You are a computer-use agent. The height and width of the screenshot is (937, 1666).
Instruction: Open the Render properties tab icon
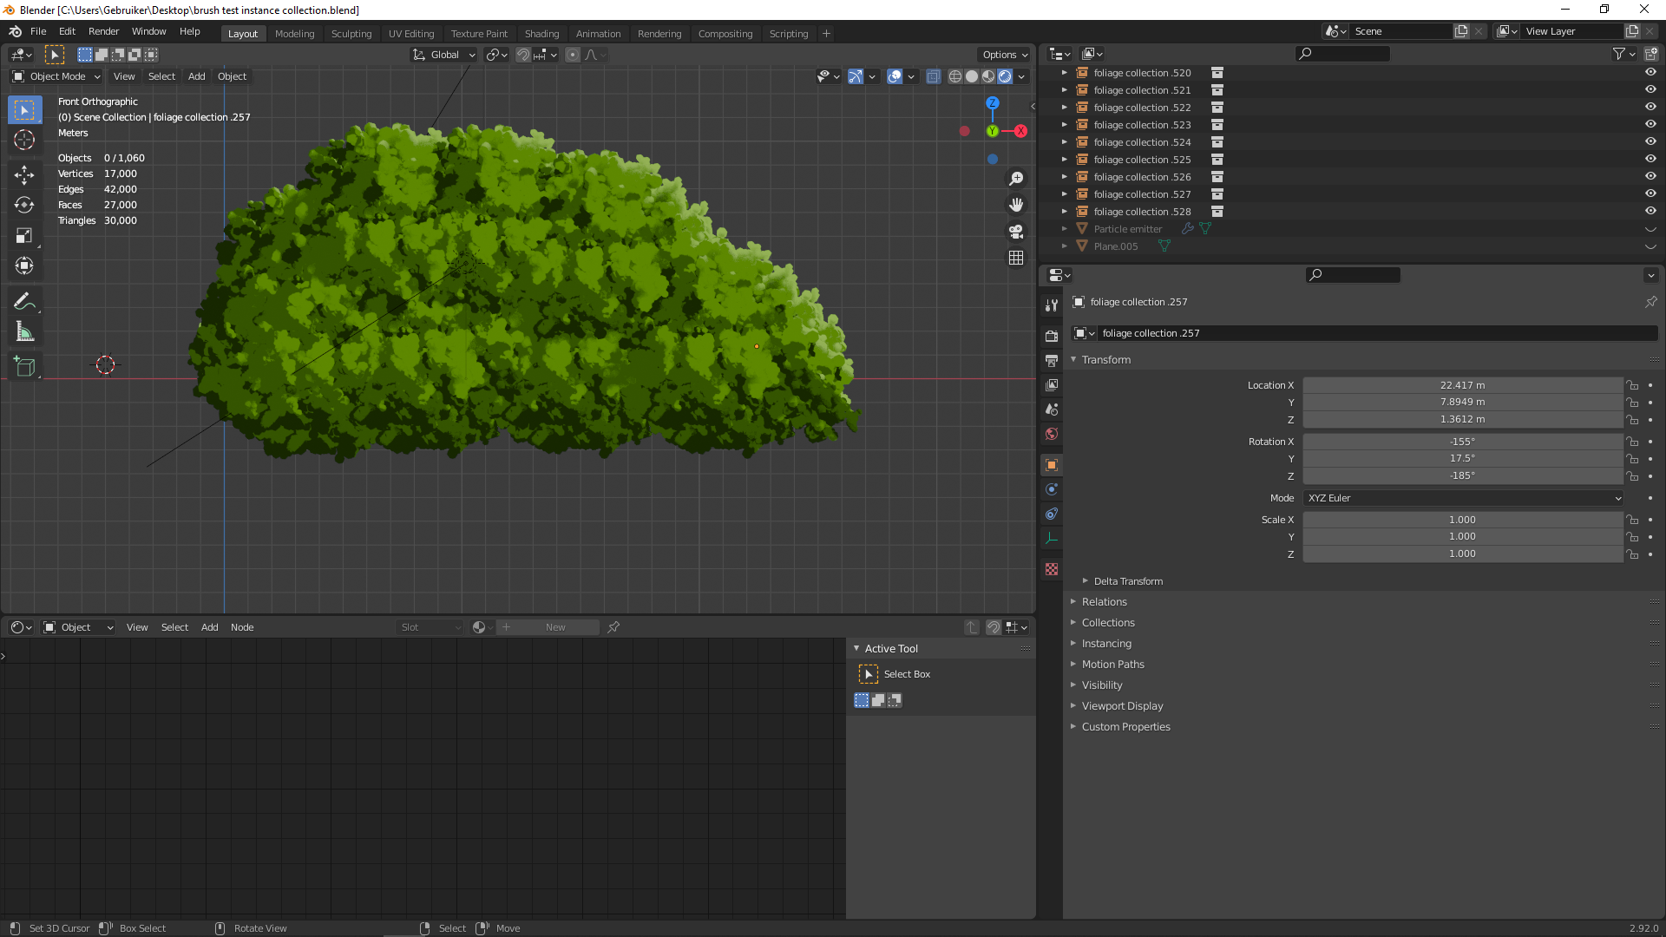1052,336
